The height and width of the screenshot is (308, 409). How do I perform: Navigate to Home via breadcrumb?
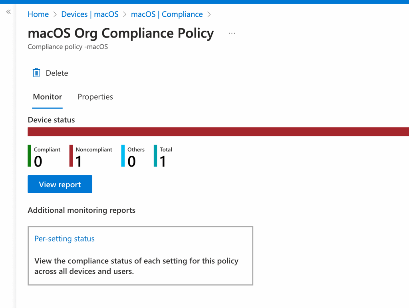pyautogui.click(x=38, y=14)
